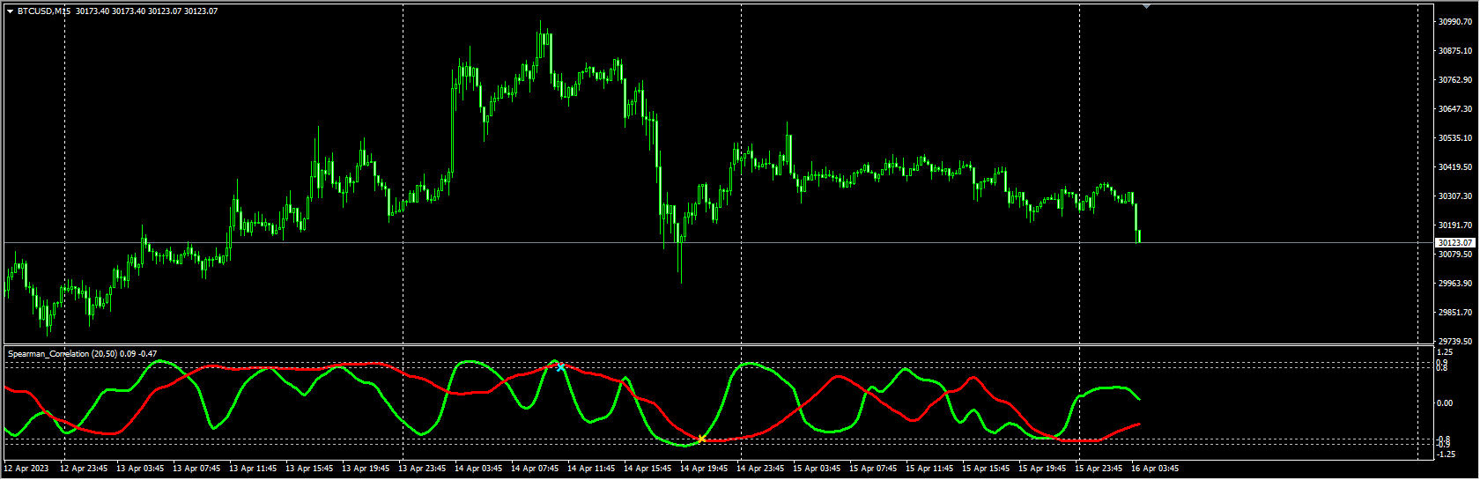Click time label 13 Apr 23:45
1480x480 pixels.
[422, 468]
